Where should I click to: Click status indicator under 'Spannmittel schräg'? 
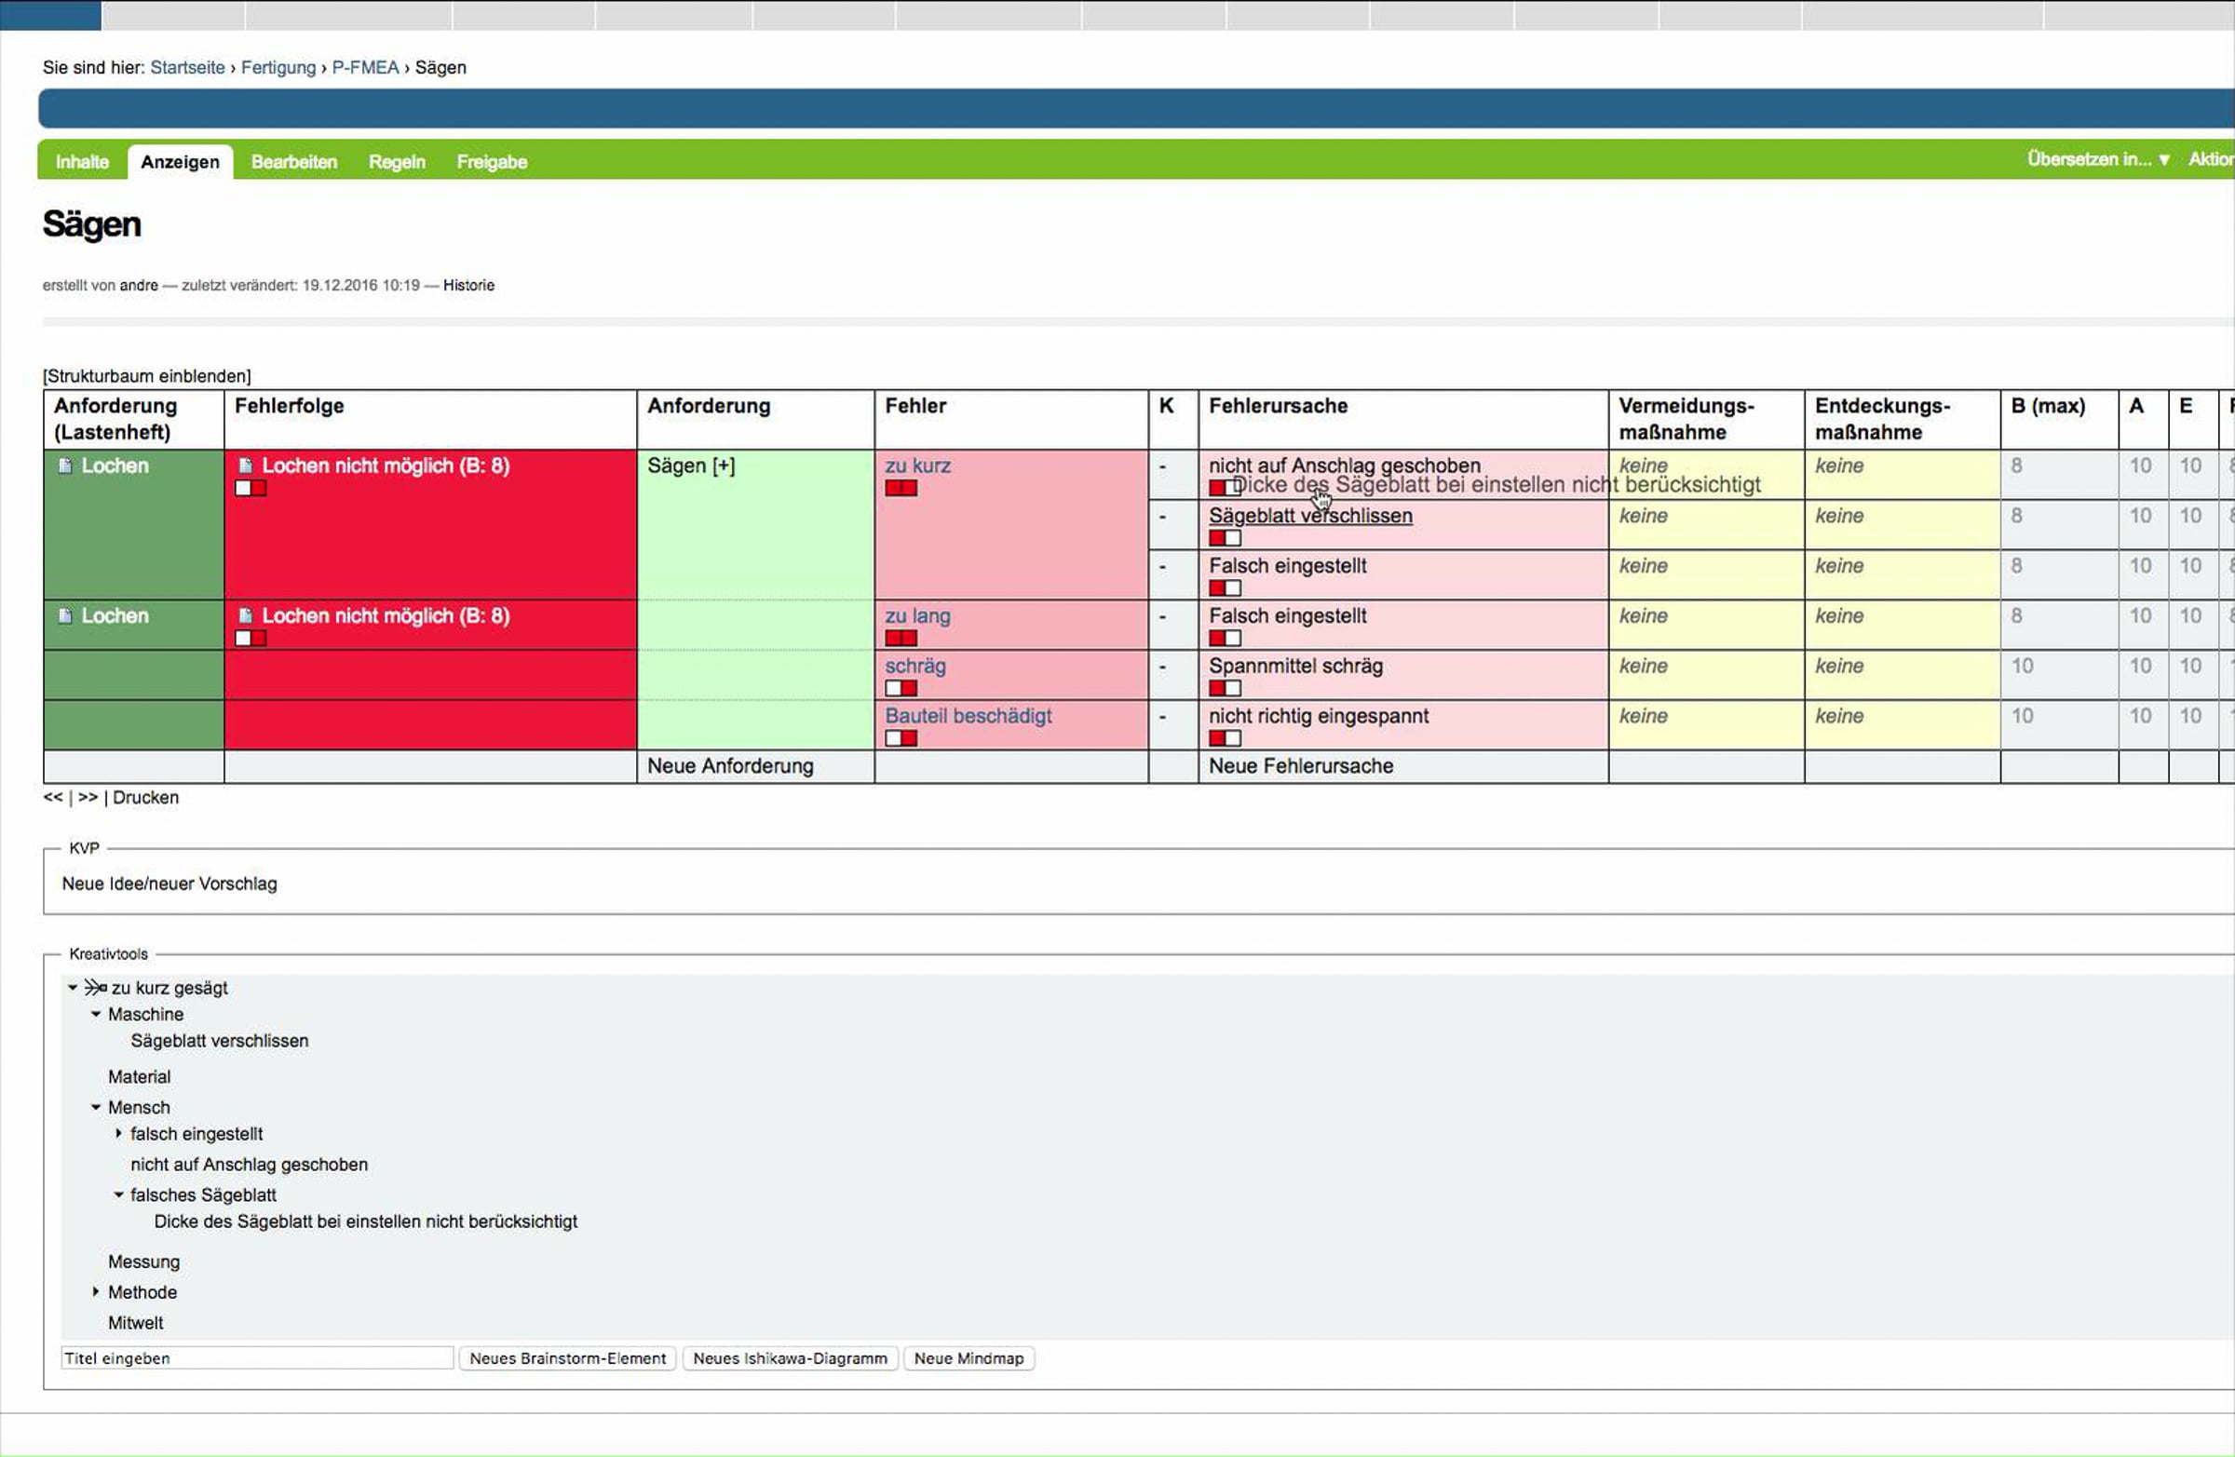coord(1225,688)
